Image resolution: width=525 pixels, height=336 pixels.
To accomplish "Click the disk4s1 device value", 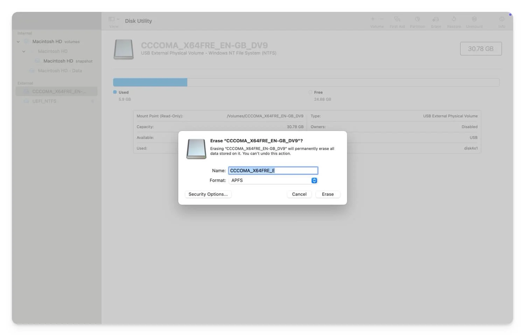I will (471, 148).
